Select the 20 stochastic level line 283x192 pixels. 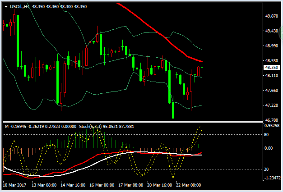(133, 169)
